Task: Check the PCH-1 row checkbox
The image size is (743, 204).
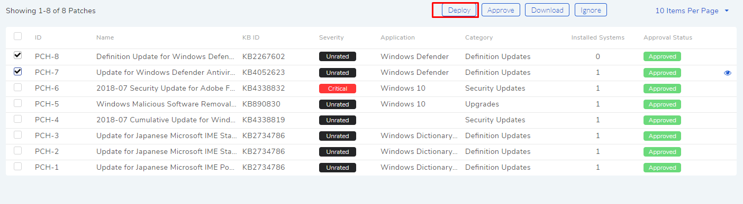Action: click(x=18, y=166)
